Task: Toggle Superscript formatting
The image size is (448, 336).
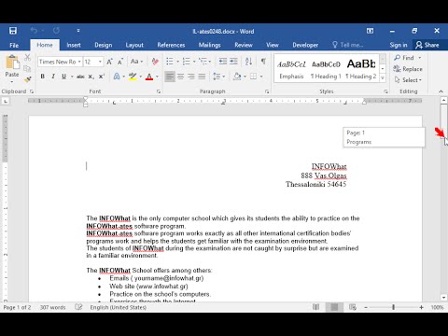Action: click(x=102, y=77)
